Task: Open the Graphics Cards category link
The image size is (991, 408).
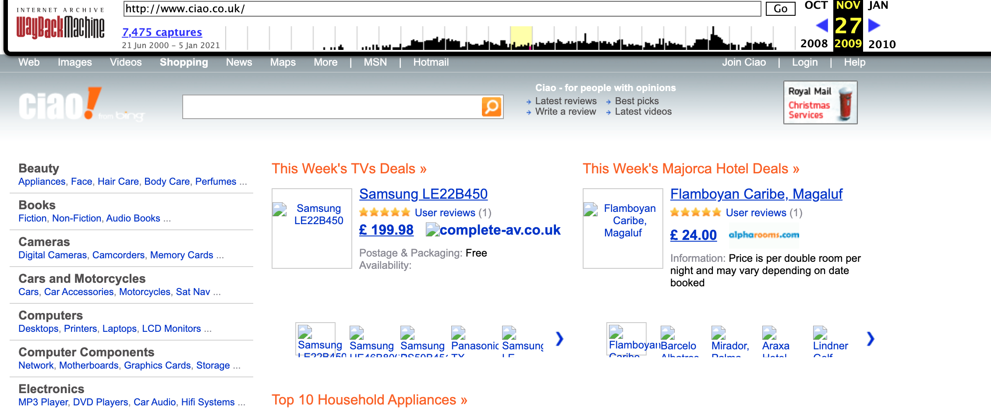Action: pyautogui.click(x=157, y=365)
